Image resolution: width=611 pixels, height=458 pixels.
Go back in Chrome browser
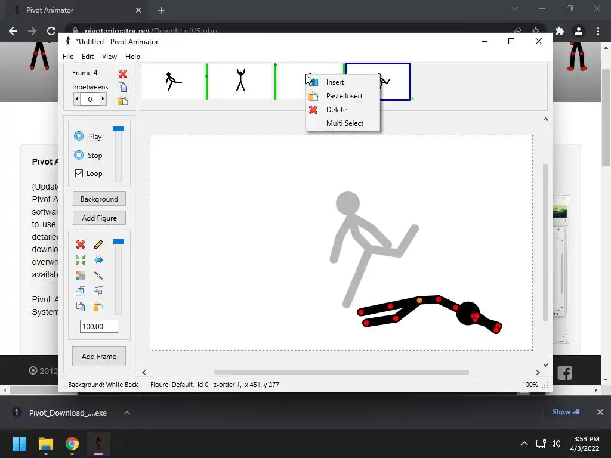tap(13, 31)
